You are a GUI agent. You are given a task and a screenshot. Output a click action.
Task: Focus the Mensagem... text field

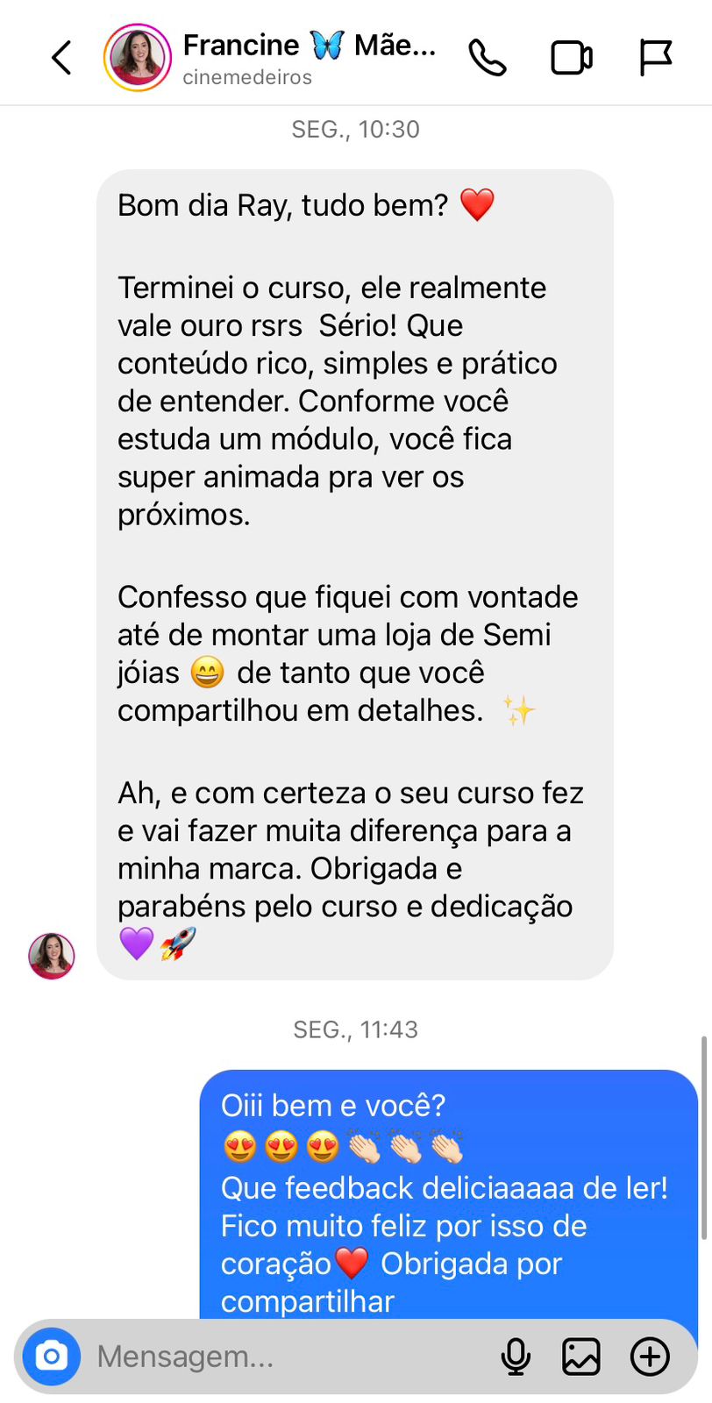click(289, 1357)
